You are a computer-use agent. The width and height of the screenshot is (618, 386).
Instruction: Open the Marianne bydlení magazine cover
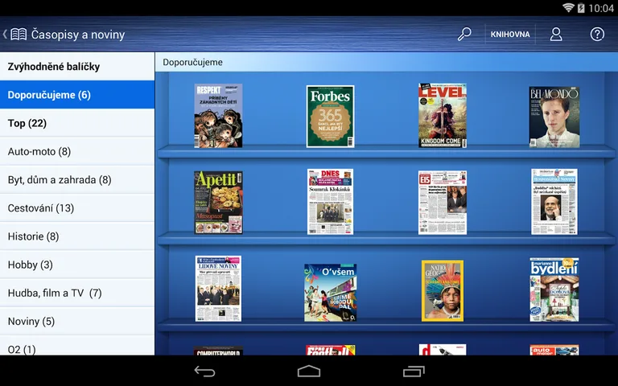[554, 289]
